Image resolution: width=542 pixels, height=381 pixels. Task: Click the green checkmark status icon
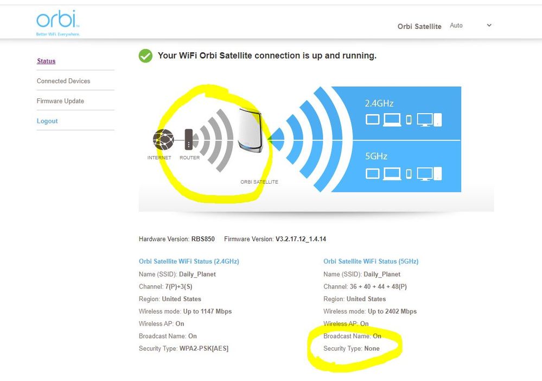(145, 56)
